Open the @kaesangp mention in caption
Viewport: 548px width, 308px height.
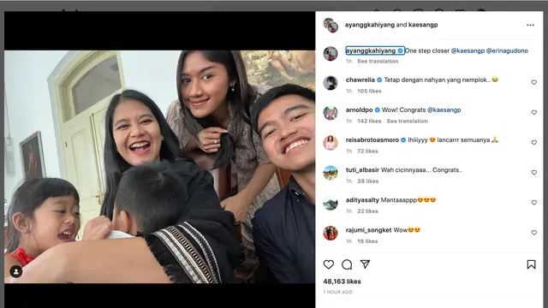click(468, 50)
